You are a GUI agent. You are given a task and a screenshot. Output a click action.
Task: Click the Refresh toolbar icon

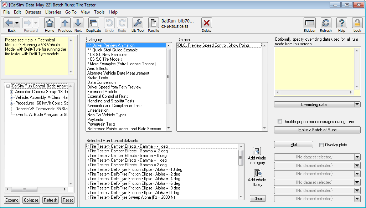point(326,23)
